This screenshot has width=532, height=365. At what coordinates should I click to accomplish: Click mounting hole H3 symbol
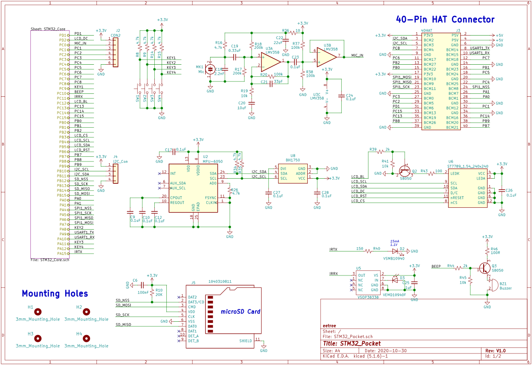tap(38, 339)
